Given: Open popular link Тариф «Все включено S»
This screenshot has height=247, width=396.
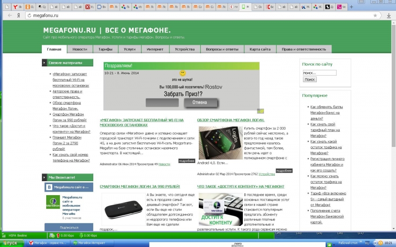Looking at the screenshot, I should (x=328, y=199).
